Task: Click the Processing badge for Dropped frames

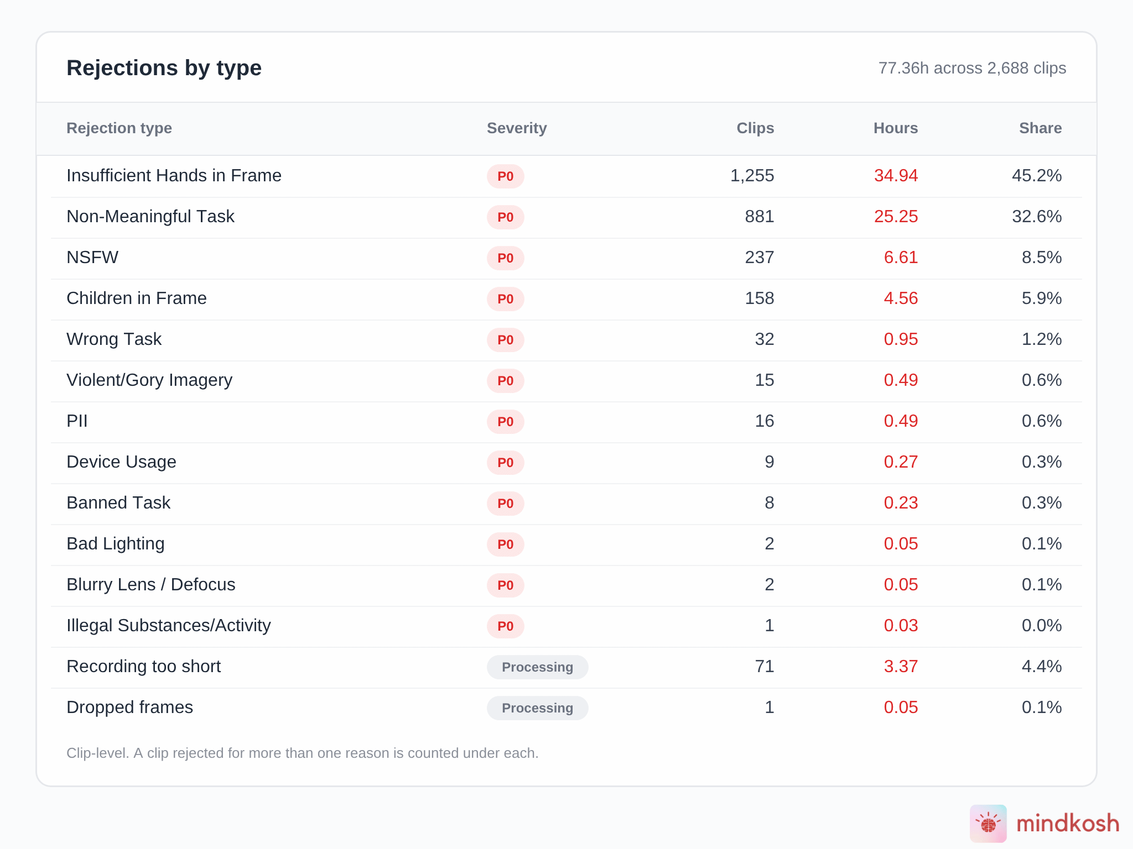Action: click(x=537, y=708)
